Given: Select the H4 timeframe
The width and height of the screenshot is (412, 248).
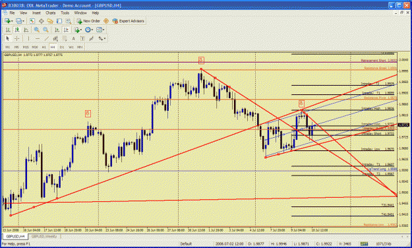Looking at the screenshot, I should [53, 47].
